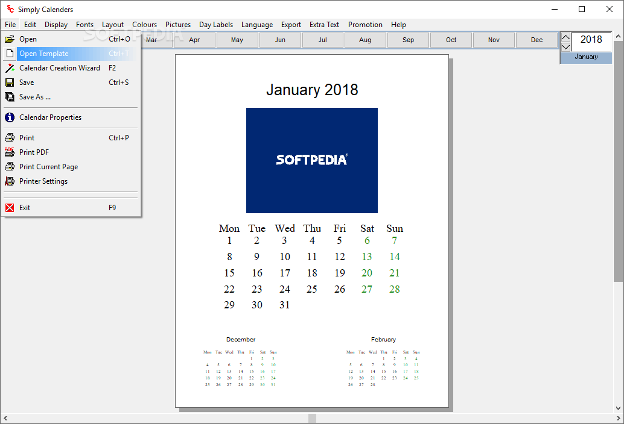Click the Open Template blank page icon
This screenshot has width=624, height=424.
[x=10, y=53]
